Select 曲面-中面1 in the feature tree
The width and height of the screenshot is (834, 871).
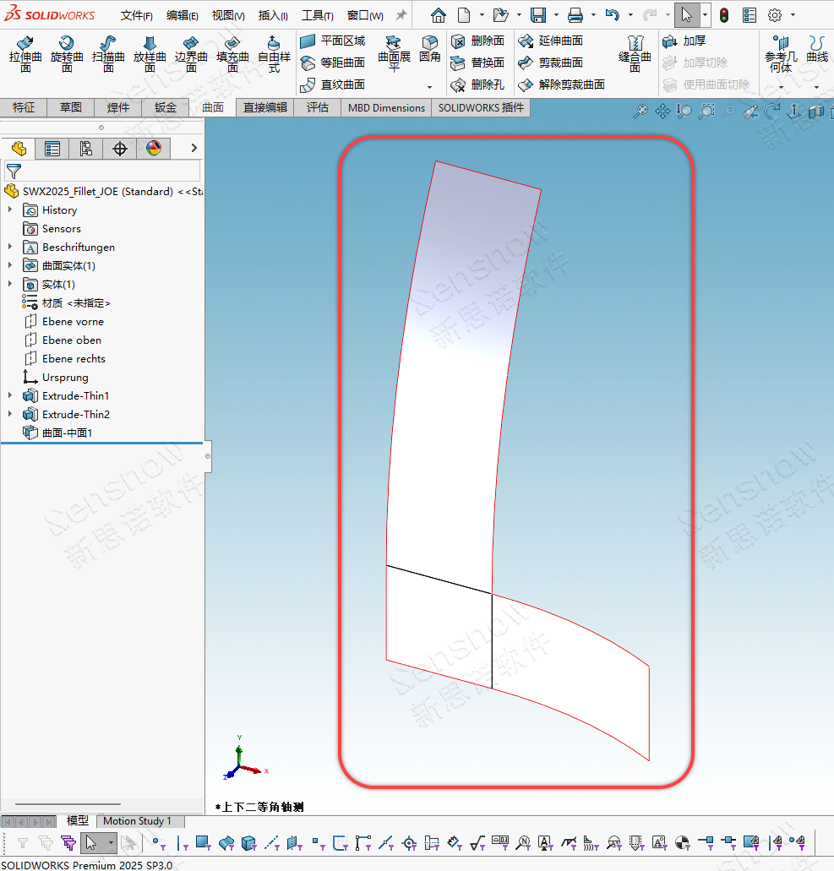pyautogui.click(x=67, y=433)
